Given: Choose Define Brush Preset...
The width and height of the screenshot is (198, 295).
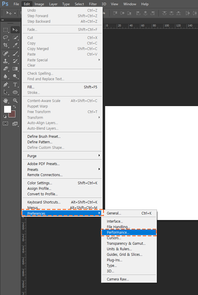Looking at the screenshot, I should [x=62, y=136].
